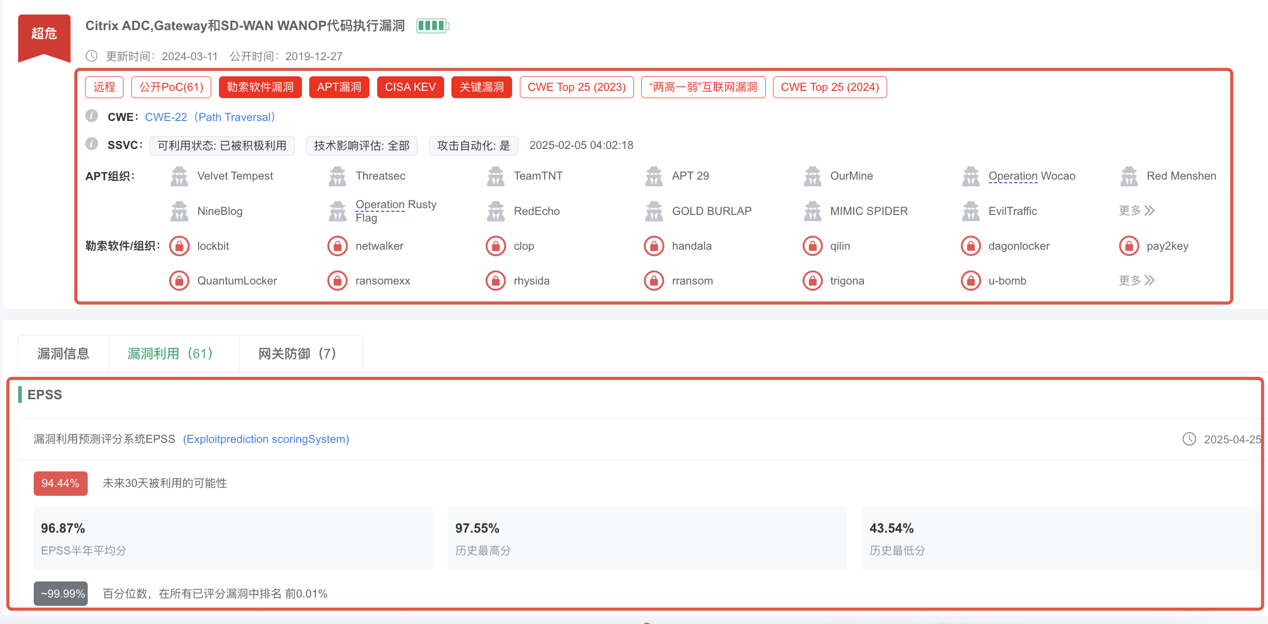This screenshot has width=1268, height=624.
Task: Click the RedEcho APT group icon
Action: (495, 211)
